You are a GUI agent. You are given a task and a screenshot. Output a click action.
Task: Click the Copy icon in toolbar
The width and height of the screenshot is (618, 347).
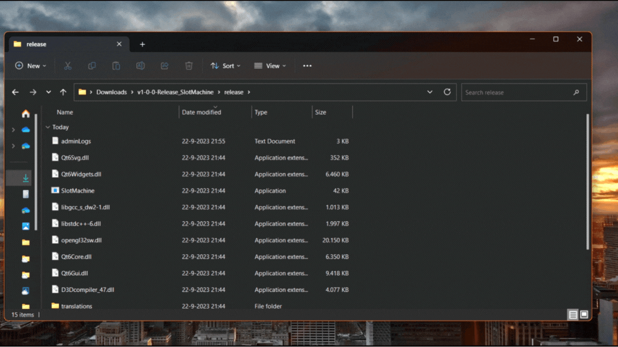click(x=92, y=66)
